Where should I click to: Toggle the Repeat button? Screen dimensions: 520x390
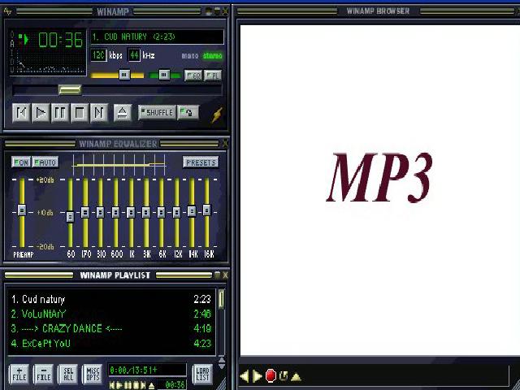point(188,113)
